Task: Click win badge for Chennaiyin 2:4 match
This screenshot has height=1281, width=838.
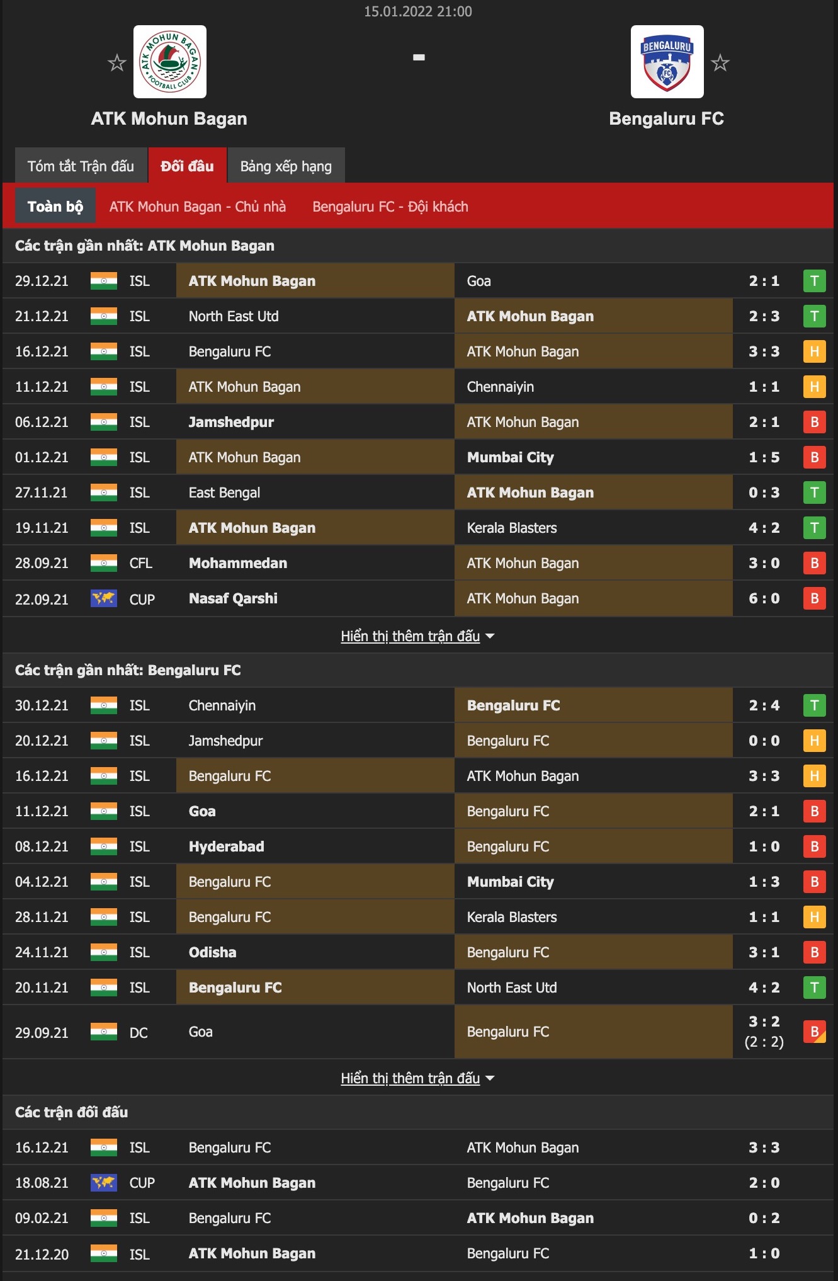Action: click(x=814, y=705)
